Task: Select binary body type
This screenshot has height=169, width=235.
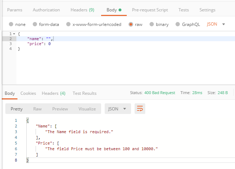Action: point(152,24)
